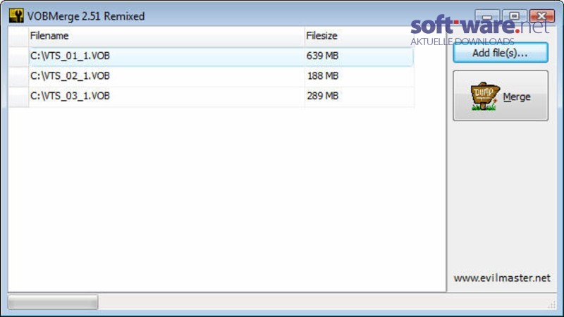Select the C:\VTS_02_1.VOB row
Screen dimensions: 564x317
[221, 76]
